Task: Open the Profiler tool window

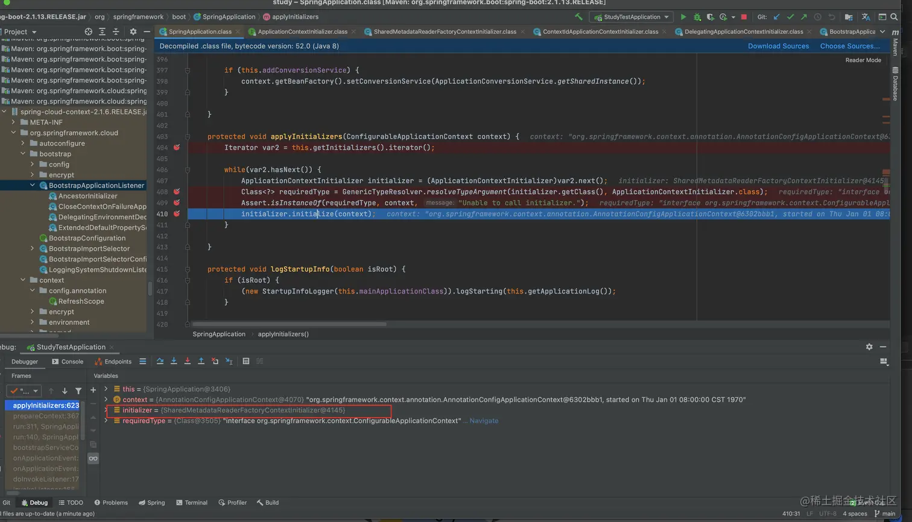Action: [x=233, y=503]
